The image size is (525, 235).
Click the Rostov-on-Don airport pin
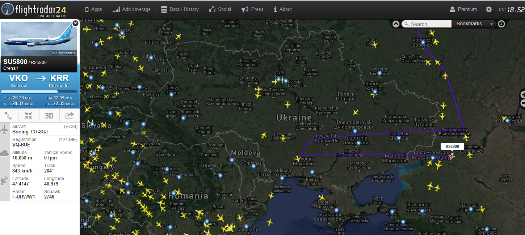coord(433,158)
